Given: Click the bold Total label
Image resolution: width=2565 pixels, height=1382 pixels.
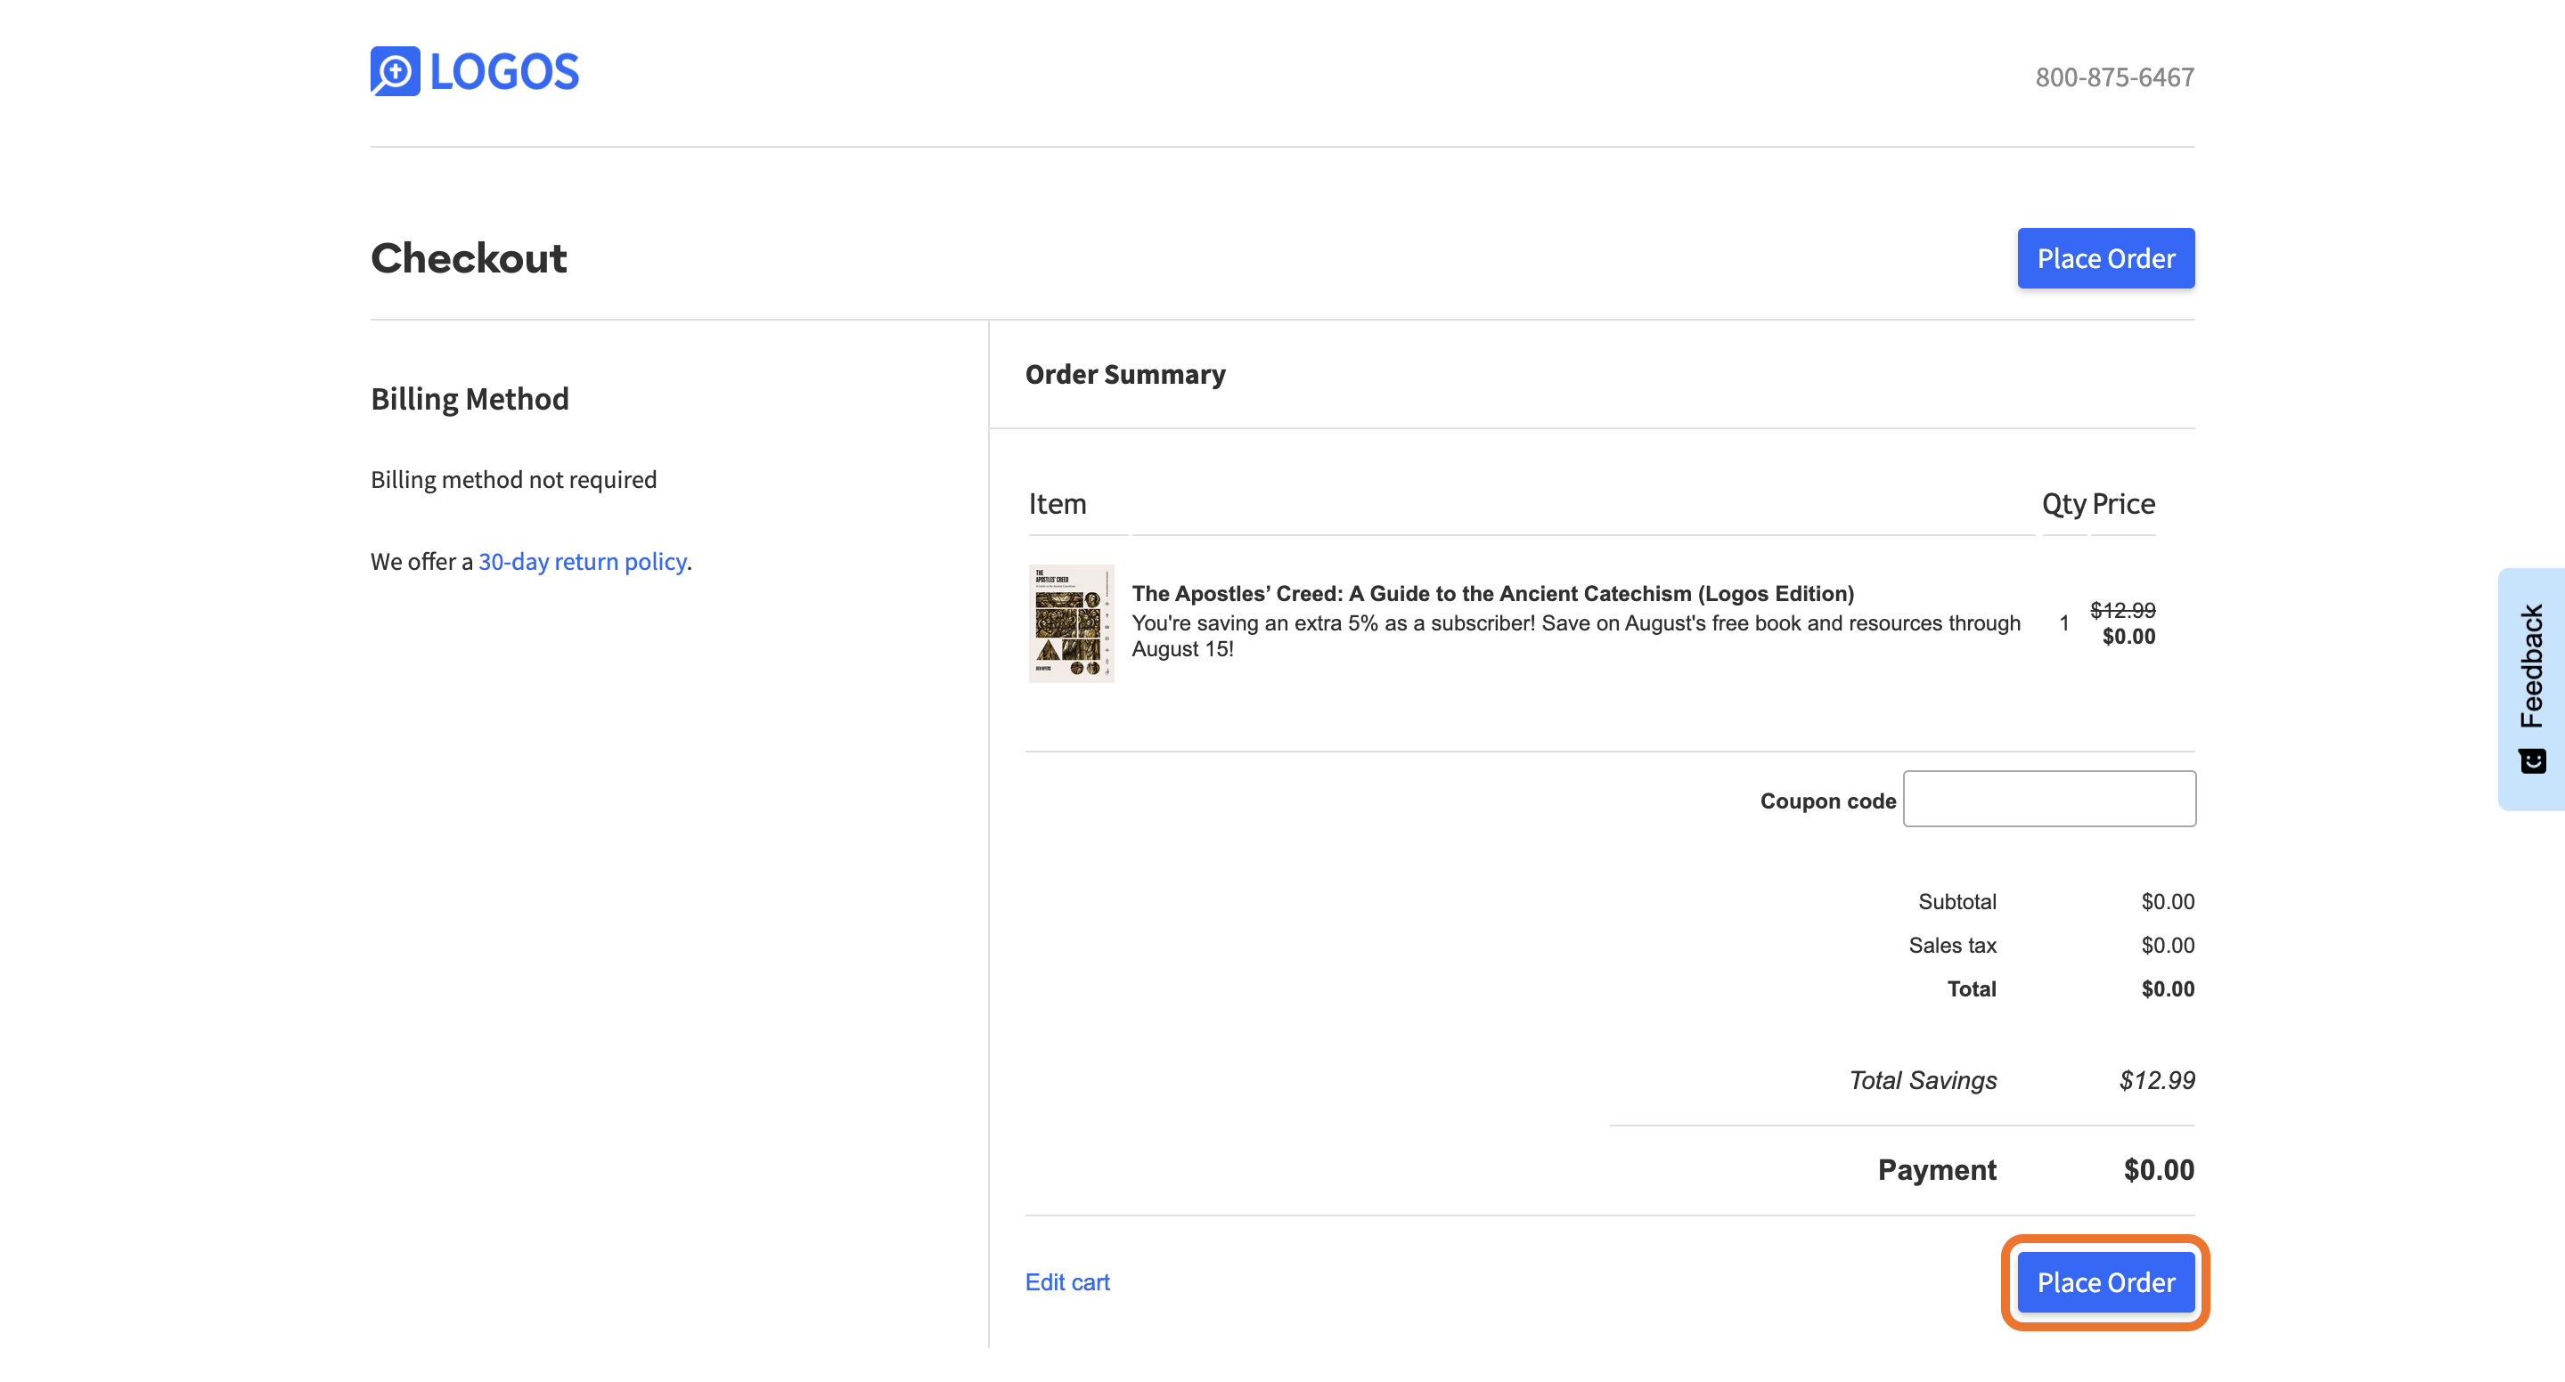Looking at the screenshot, I should click(x=1972, y=990).
